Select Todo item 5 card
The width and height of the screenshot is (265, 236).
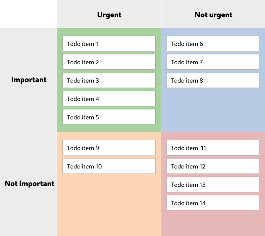109,117
